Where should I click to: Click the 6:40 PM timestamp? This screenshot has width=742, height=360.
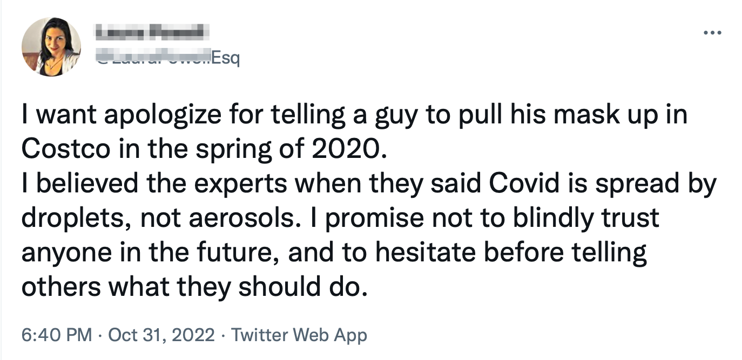[56, 335]
